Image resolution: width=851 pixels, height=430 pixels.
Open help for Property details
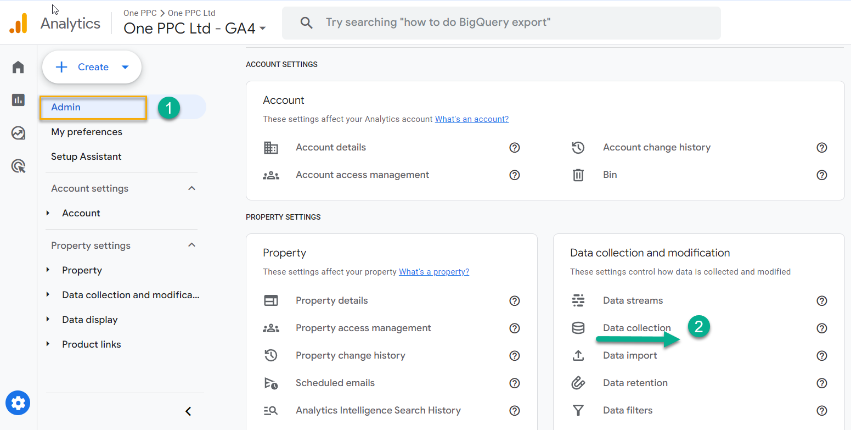point(514,300)
